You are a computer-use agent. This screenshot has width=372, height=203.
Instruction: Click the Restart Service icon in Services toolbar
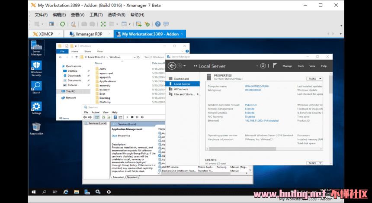[142, 117]
